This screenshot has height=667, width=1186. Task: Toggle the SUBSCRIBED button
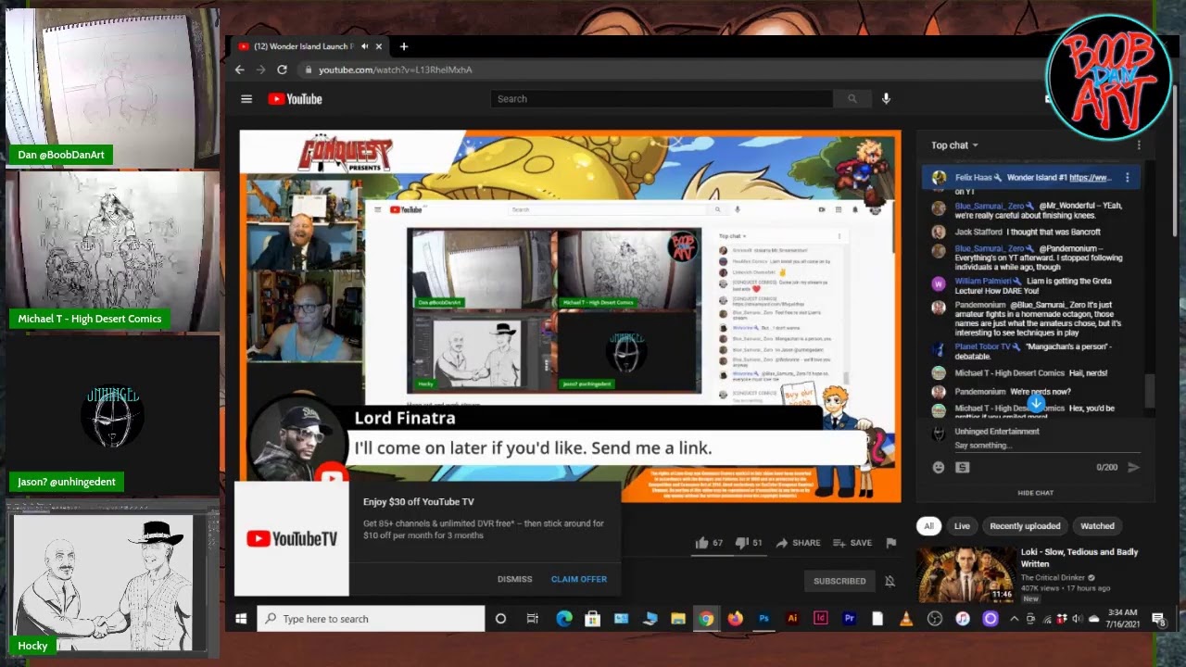(839, 581)
